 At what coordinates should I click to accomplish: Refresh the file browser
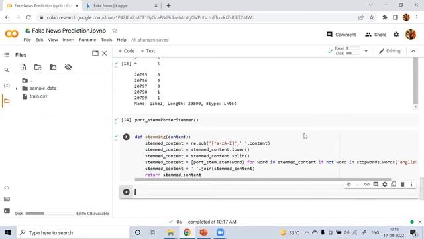38,67
